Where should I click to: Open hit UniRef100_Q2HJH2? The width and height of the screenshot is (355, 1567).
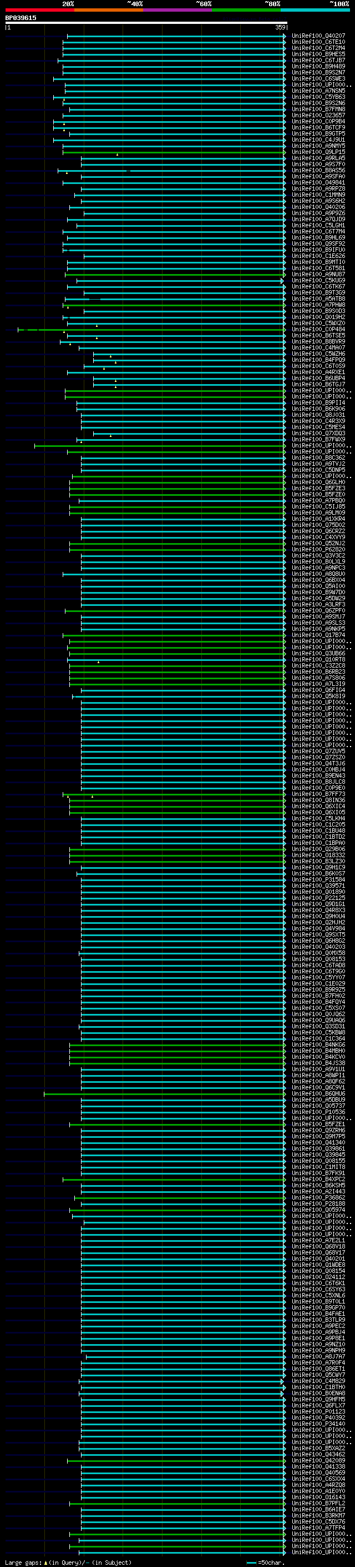[318, 922]
